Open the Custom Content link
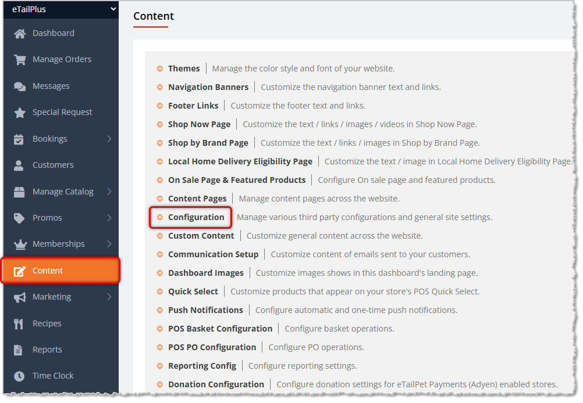Image resolution: width=583 pixels, height=403 pixels. click(x=201, y=236)
